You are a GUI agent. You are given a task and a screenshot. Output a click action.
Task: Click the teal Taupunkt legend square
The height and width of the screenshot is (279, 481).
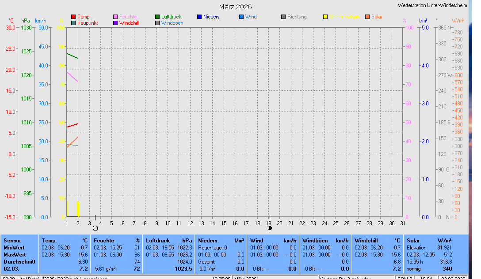73,22
